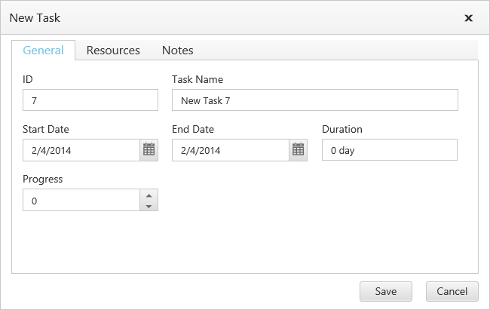
Task: Go to the Notes tab
Action: pyautogui.click(x=178, y=51)
